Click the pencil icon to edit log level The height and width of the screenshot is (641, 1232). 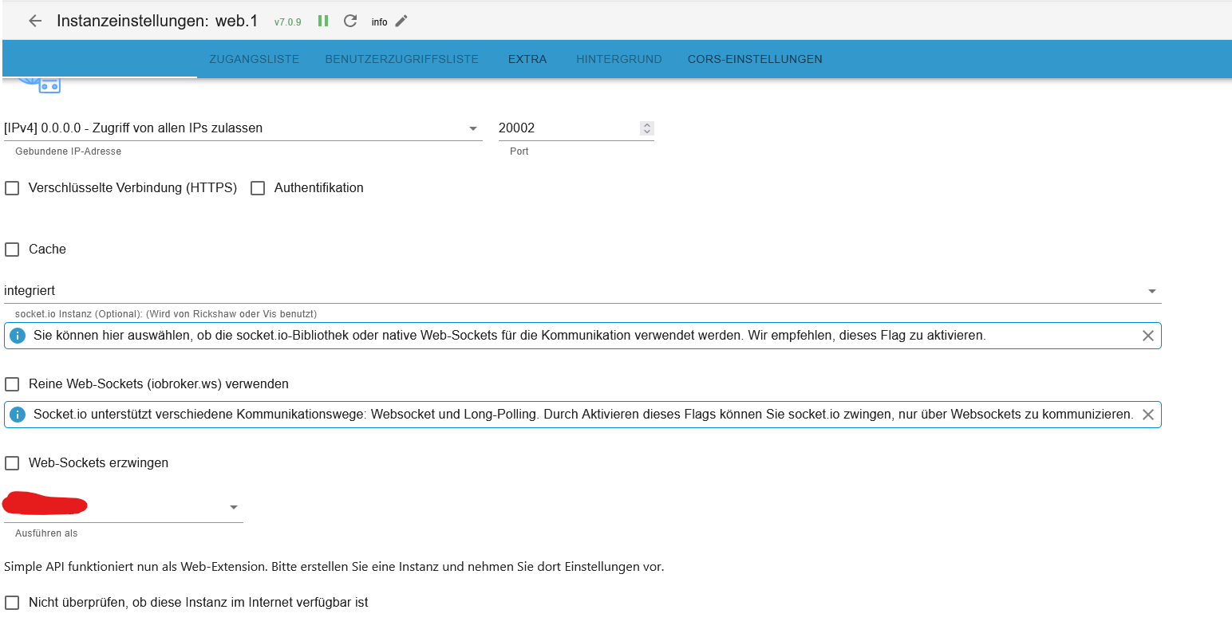[401, 22]
